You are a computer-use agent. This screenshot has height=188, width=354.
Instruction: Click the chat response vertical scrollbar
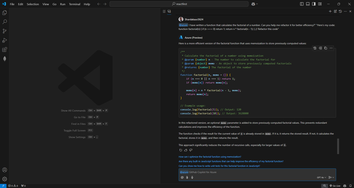point(338,146)
